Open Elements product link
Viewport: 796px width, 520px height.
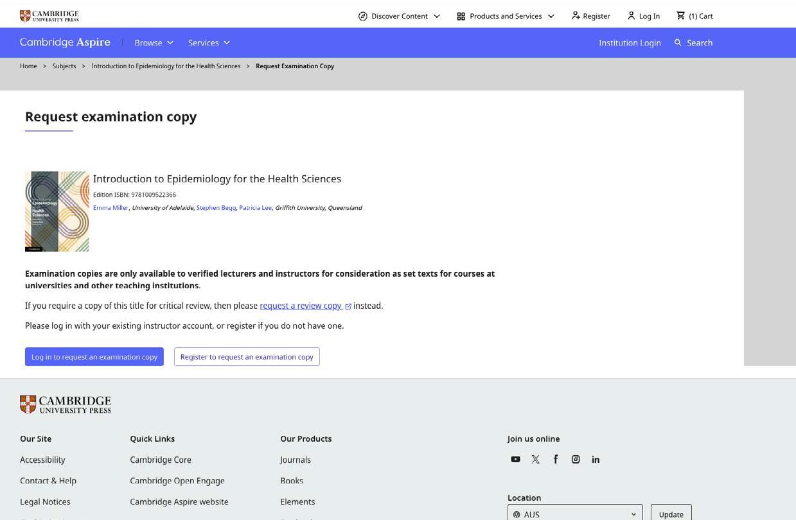pyautogui.click(x=297, y=501)
